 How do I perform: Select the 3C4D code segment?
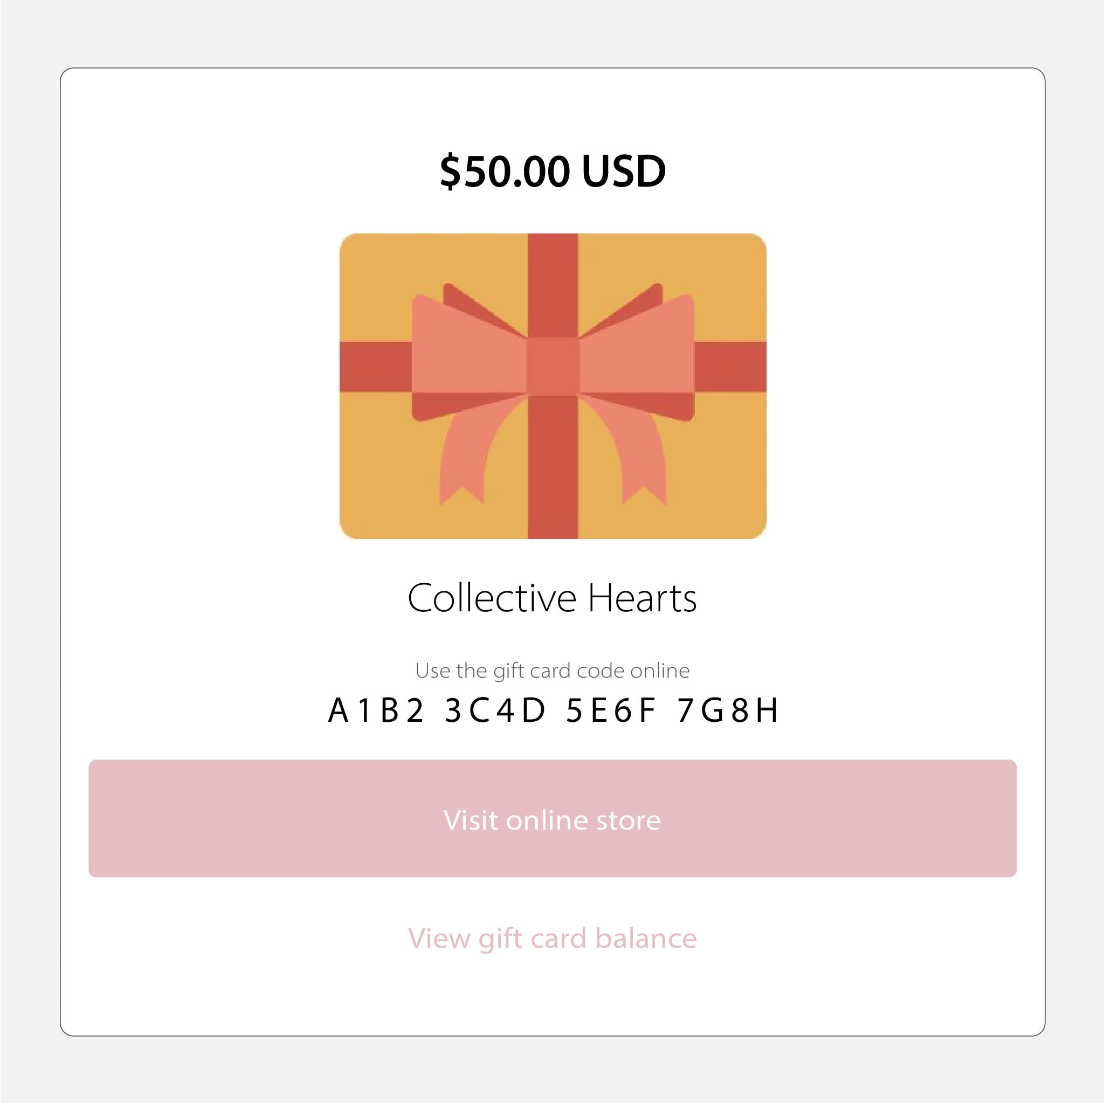(495, 711)
